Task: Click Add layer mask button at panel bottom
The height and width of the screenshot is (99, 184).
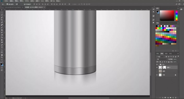Action: coord(165,98)
